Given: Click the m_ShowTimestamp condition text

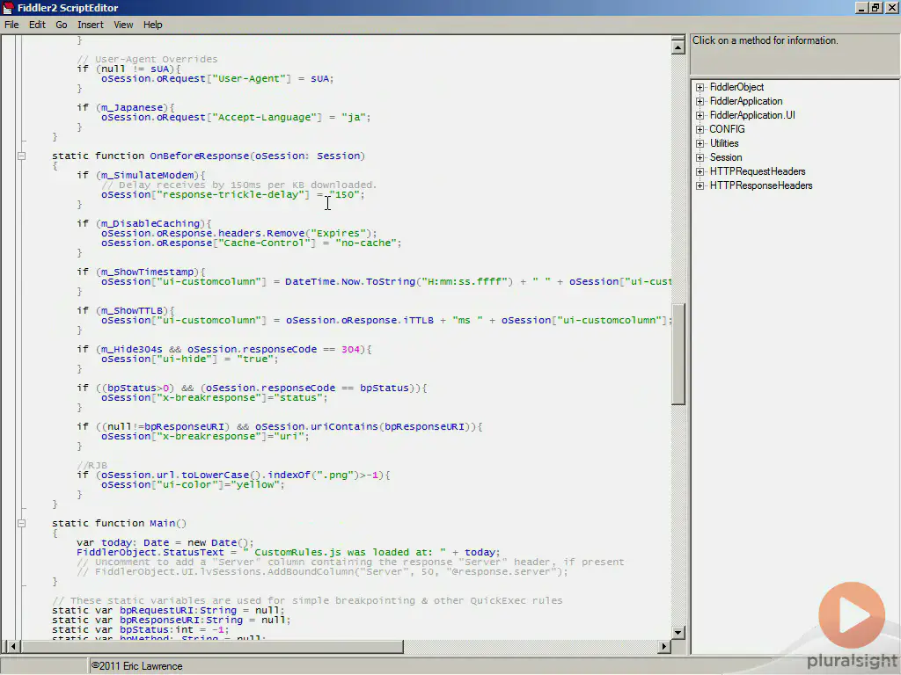Looking at the screenshot, I should [148, 272].
